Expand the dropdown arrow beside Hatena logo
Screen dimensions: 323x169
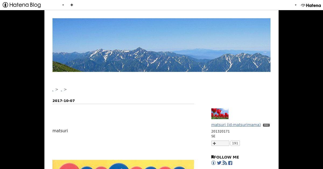pos(296,5)
